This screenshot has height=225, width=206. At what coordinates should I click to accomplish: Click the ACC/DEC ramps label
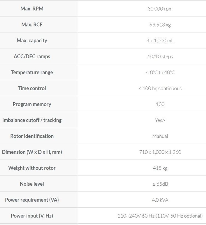32,56
